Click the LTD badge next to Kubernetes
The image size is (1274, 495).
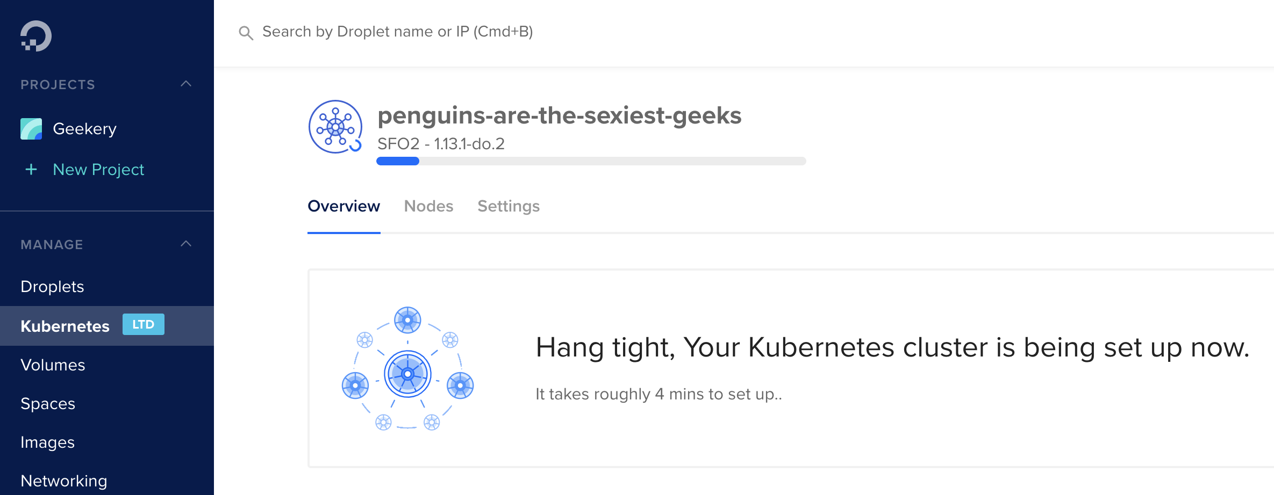[143, 324]
